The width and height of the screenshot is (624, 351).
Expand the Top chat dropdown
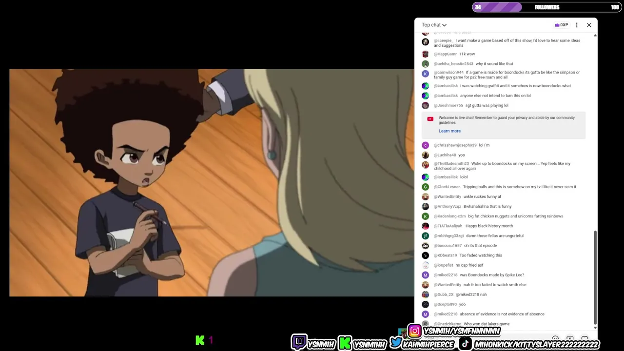click(x=434, y=25)
